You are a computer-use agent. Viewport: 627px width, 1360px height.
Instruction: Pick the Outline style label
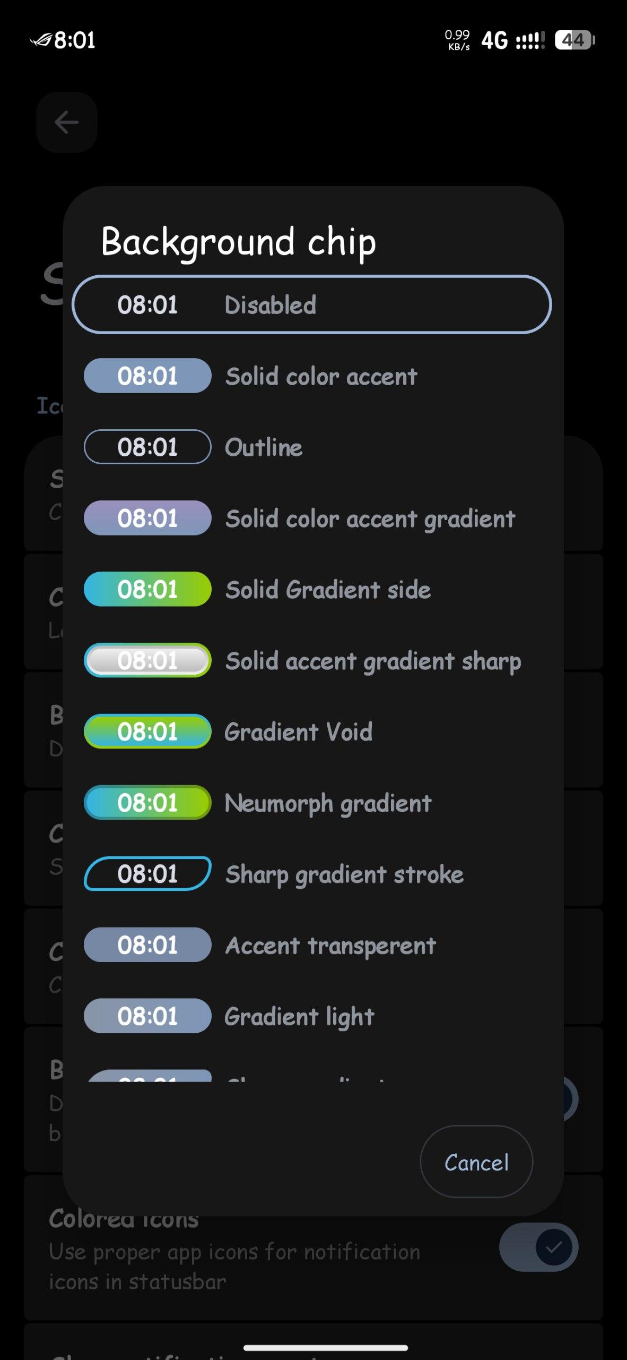264,447
